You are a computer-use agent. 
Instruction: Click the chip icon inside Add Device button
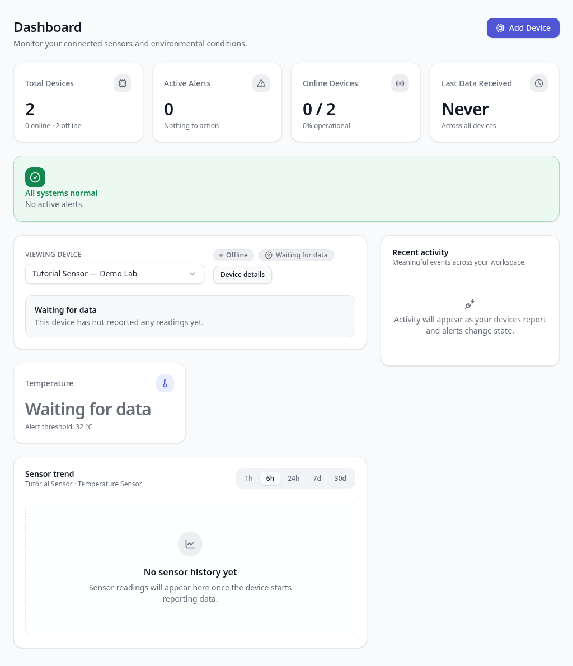(x=500, y=28)
